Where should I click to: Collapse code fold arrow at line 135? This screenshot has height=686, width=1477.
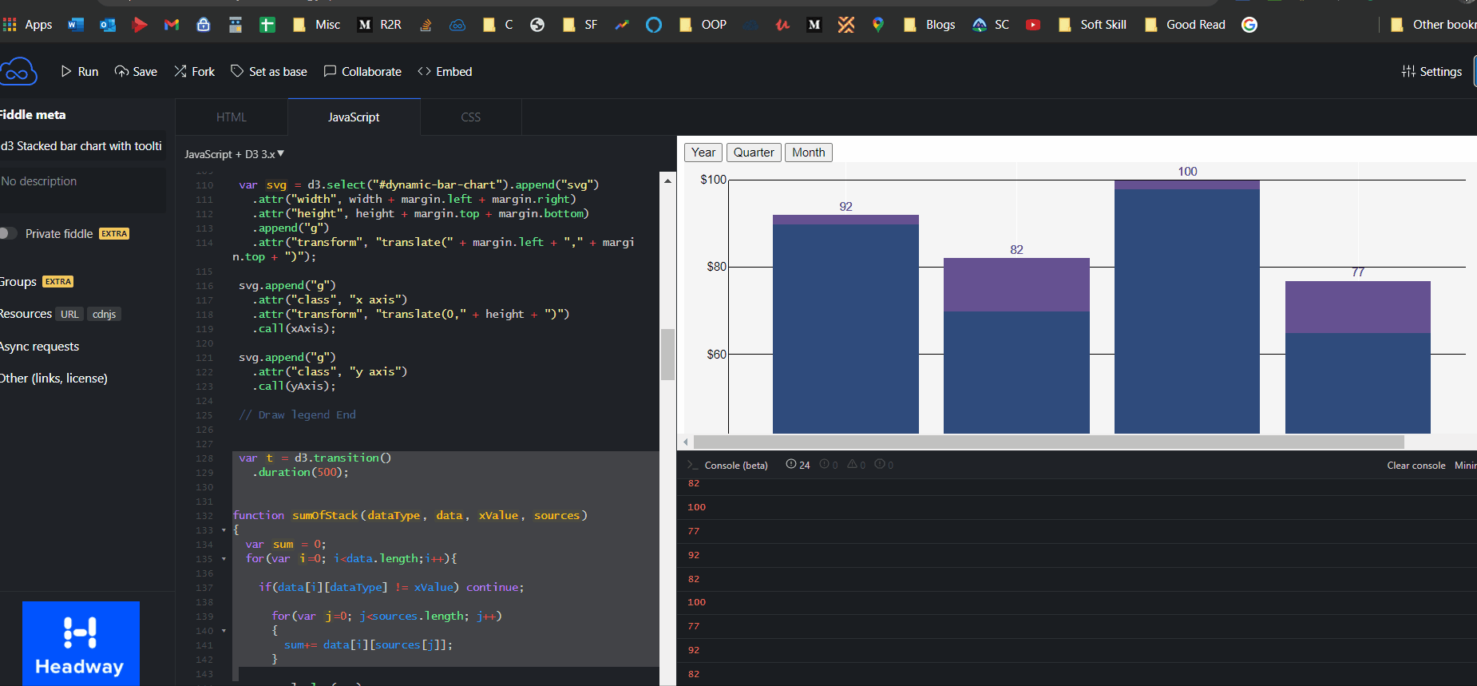tap(224, 559)
